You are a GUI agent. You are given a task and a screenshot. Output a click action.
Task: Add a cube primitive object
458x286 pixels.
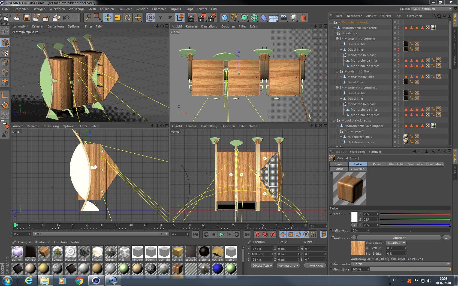click(224, 18)
